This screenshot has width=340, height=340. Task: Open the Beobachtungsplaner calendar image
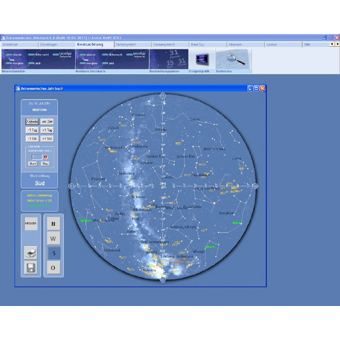(169, 59)
